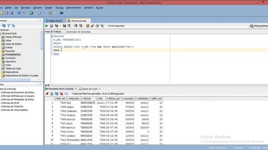268x150 pixels.
Task: Click the Save icon in main toolbar
Action: pos(6,13)
